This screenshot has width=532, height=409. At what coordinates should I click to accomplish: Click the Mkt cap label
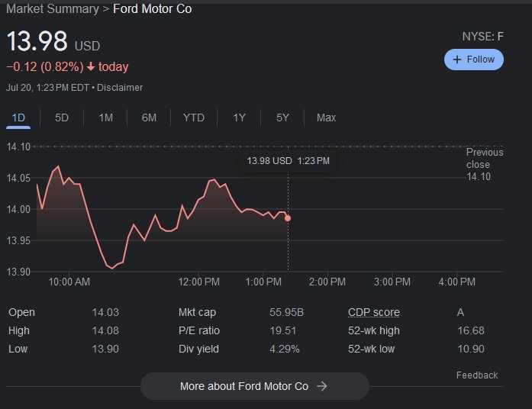click(x=197, y=312)
